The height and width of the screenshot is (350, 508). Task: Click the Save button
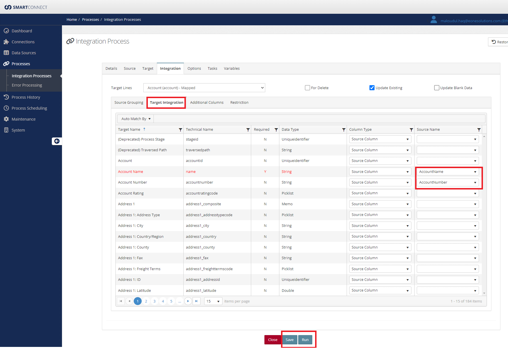pyautogui.click(x=289, y=340)
